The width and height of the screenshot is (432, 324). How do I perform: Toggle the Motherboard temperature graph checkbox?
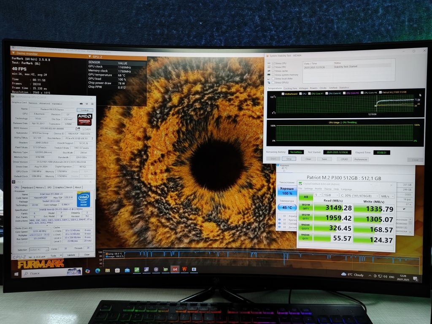click(283, 94)
